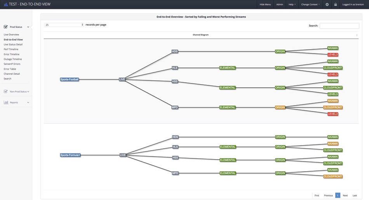369x200 pixels.
Task: Open Live Status Detail in sidebar
Action: click(13, 44)
